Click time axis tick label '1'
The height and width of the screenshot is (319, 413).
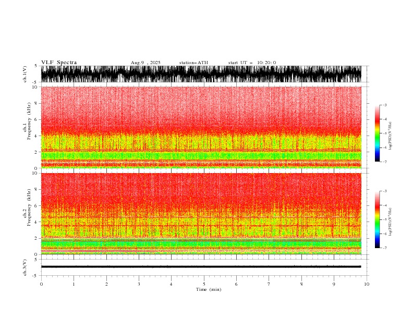point(74,284)
